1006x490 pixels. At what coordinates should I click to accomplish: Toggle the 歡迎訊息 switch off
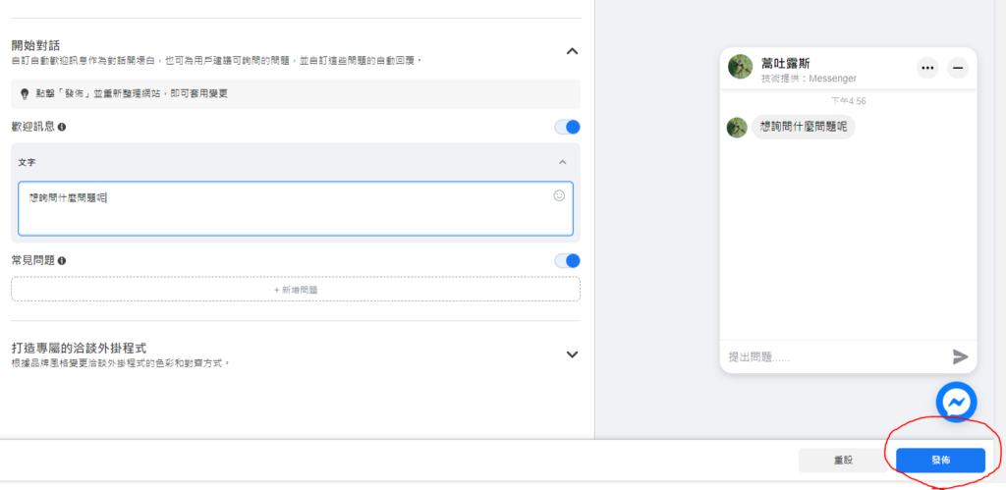click(567, 127)
